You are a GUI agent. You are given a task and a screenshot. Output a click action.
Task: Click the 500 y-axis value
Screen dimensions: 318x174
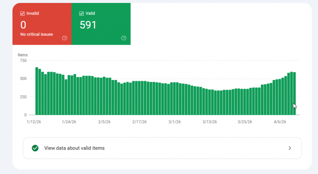23,79
